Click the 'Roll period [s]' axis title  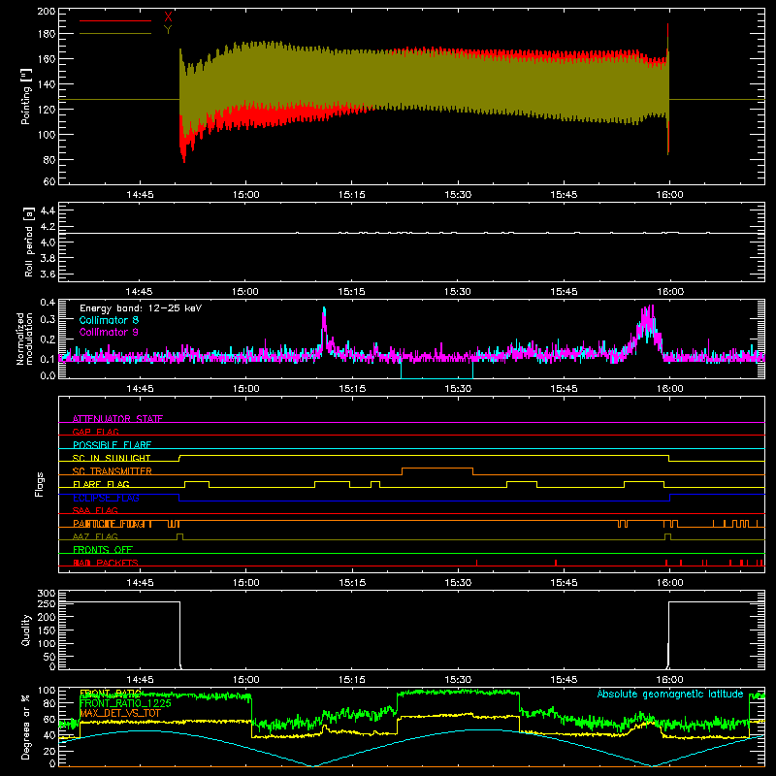click(29, 242)
